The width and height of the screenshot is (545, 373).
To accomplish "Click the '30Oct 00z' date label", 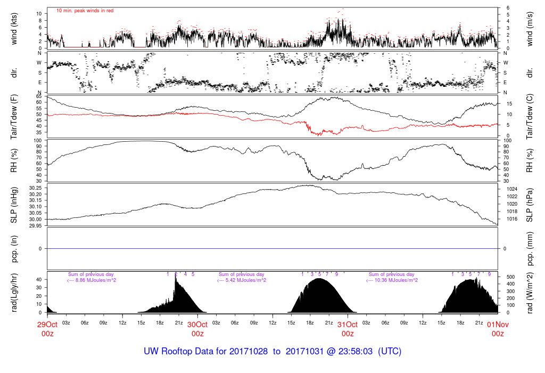I will pyautogui.click(x=197, y=329).
